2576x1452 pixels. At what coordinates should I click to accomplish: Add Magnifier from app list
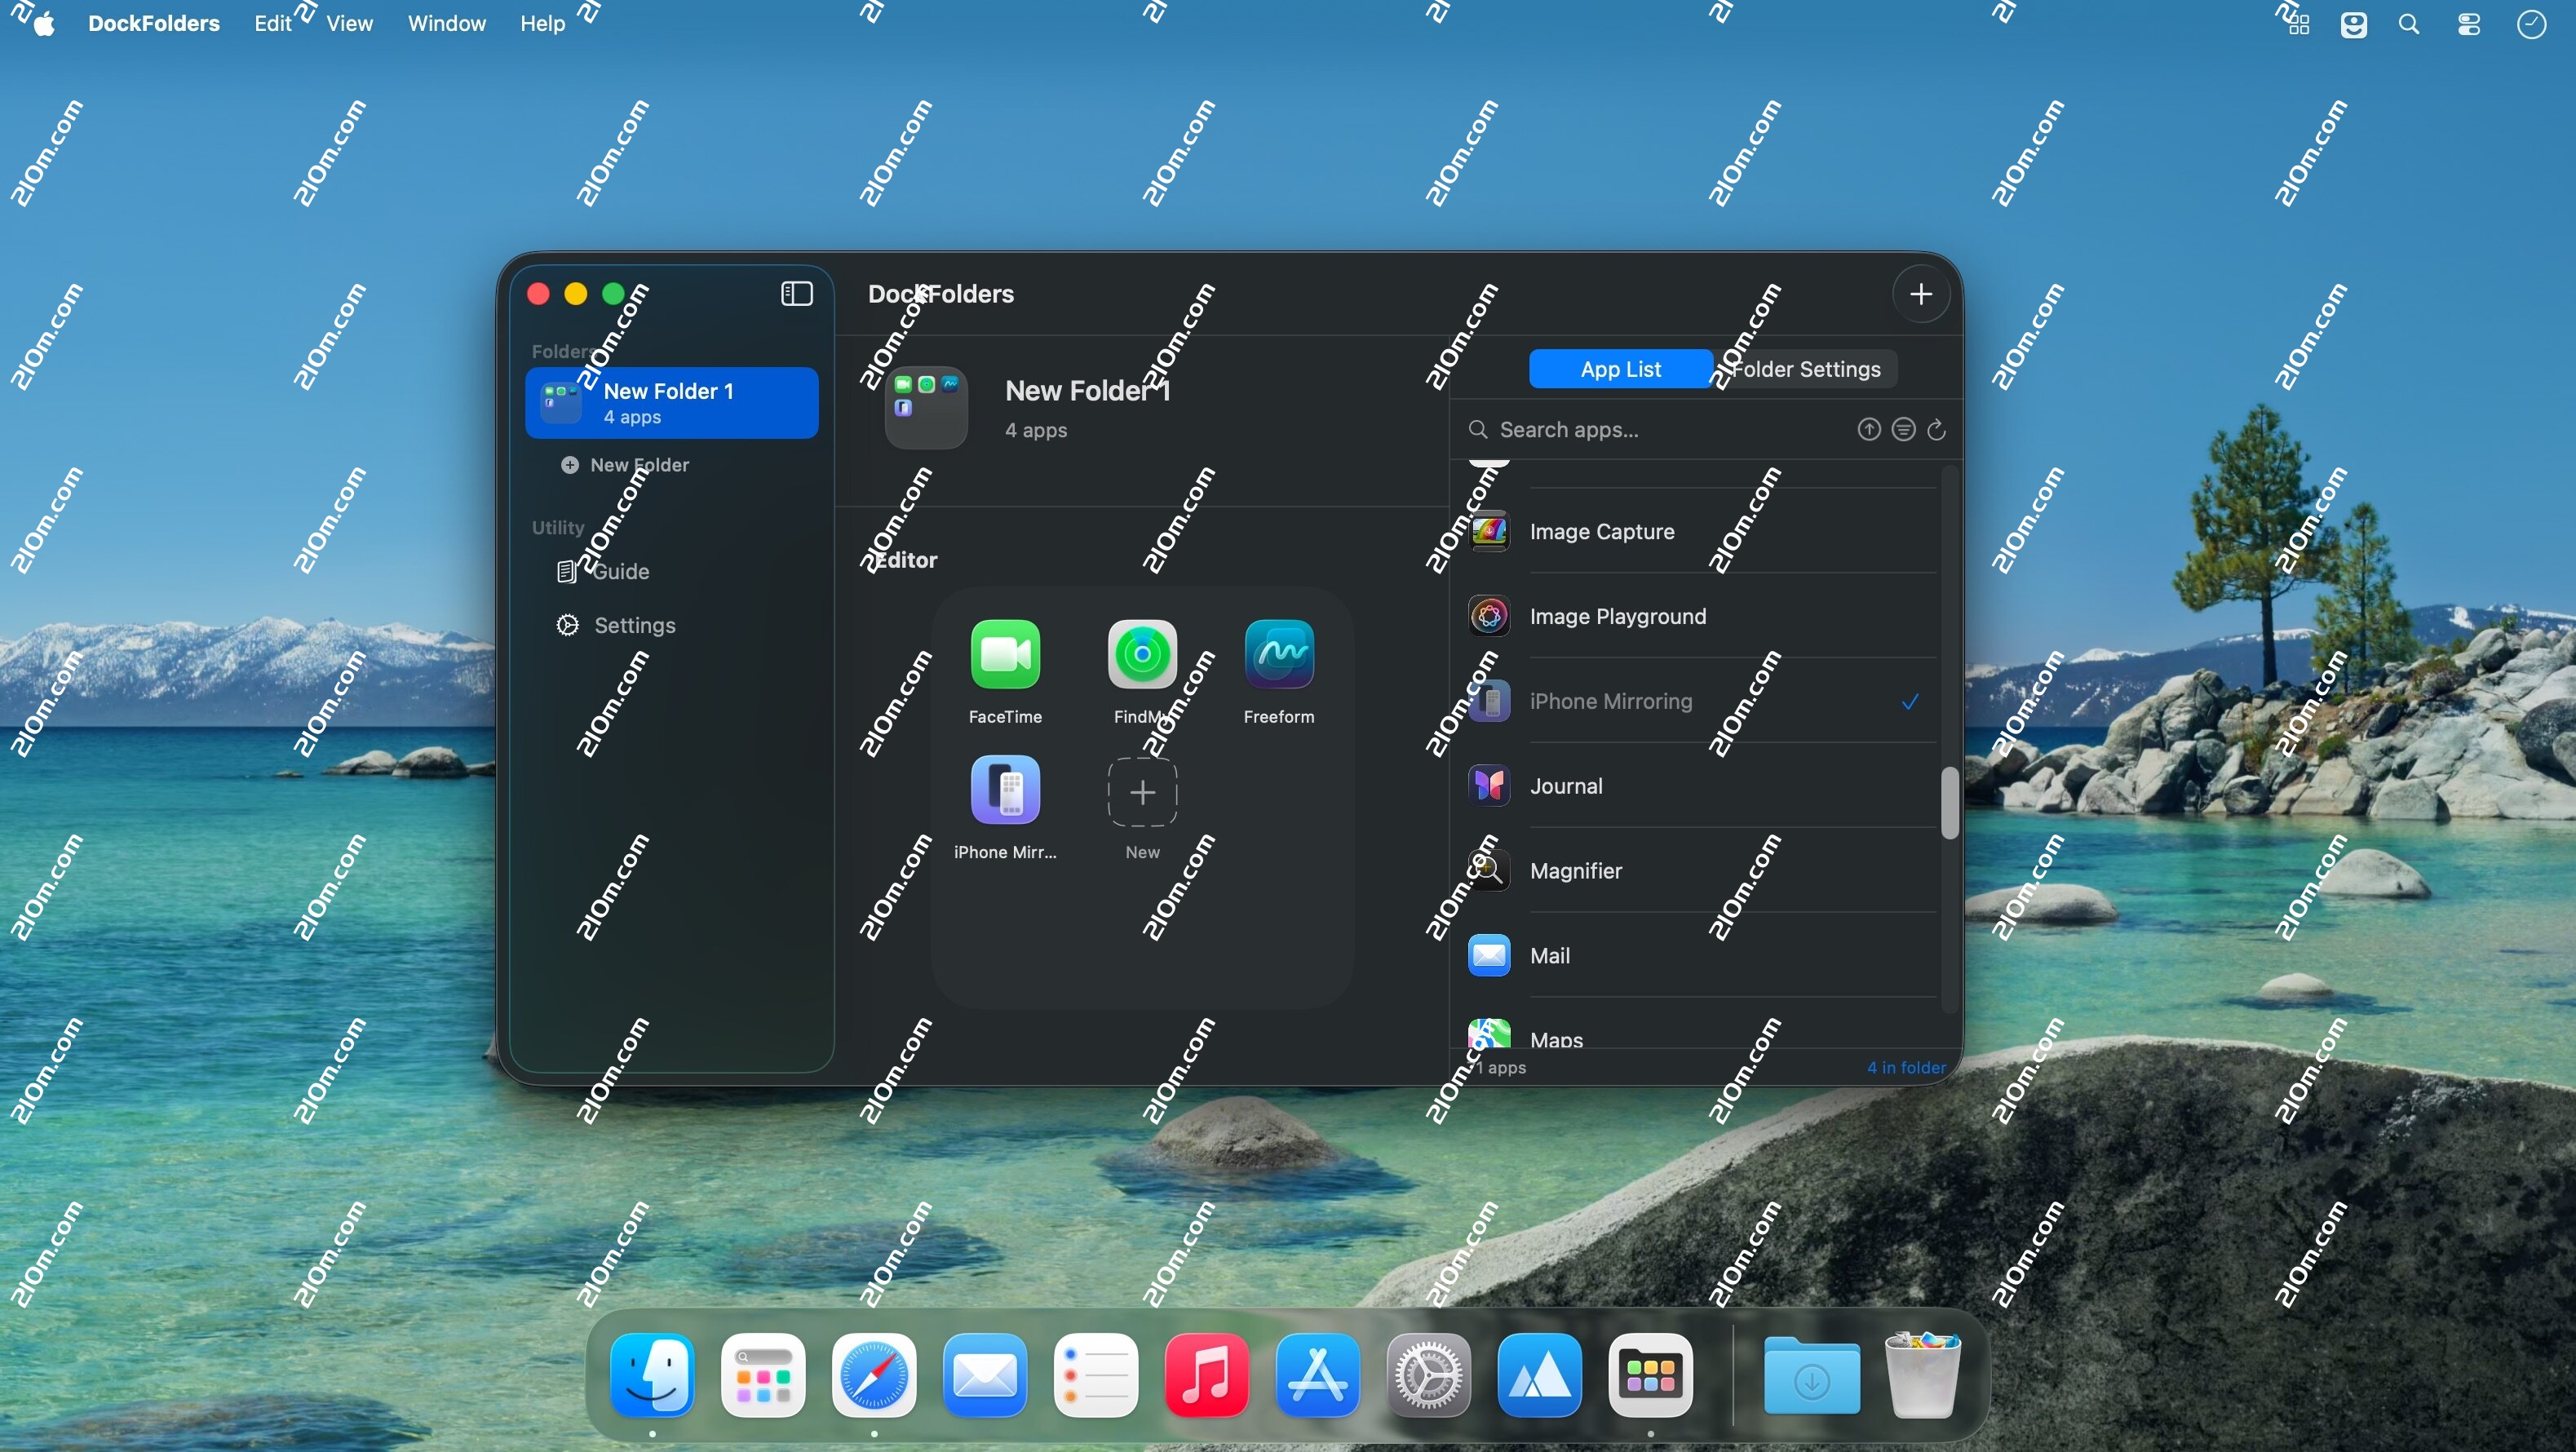point(1700,871)
